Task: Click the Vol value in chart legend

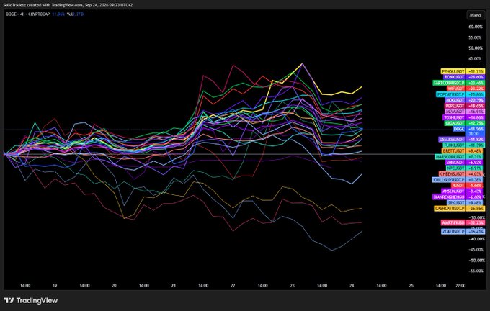Action: [x=78, y=14]
